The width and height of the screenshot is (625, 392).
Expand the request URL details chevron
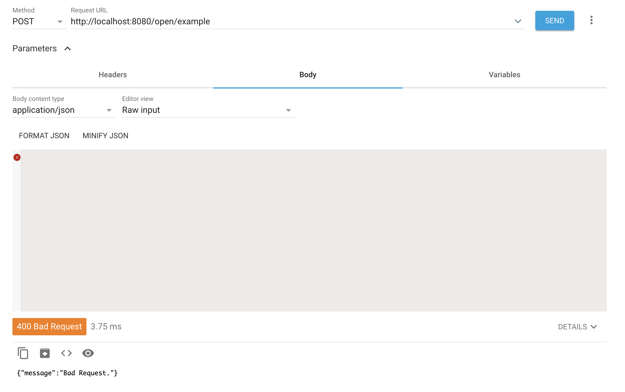pos(518,21)
